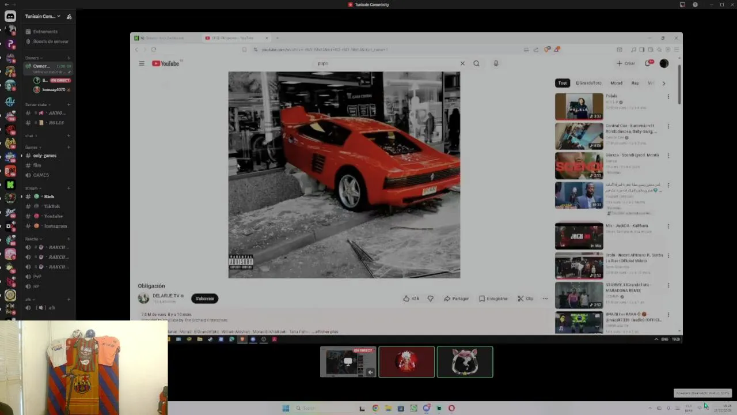
Task: Open the Chrome taskbar icon
Action: click(x=375, y=408)
